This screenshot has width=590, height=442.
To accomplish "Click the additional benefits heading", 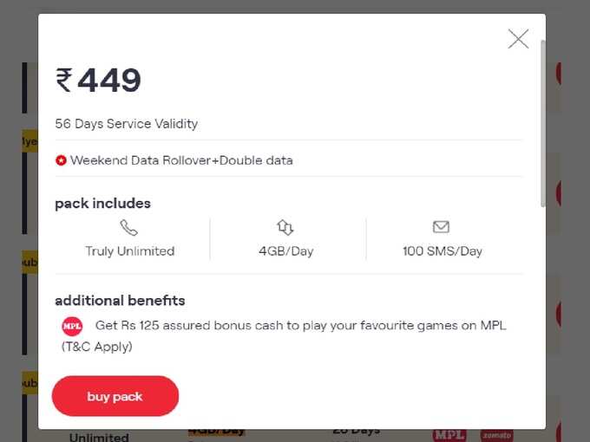I will click(120, 301).
